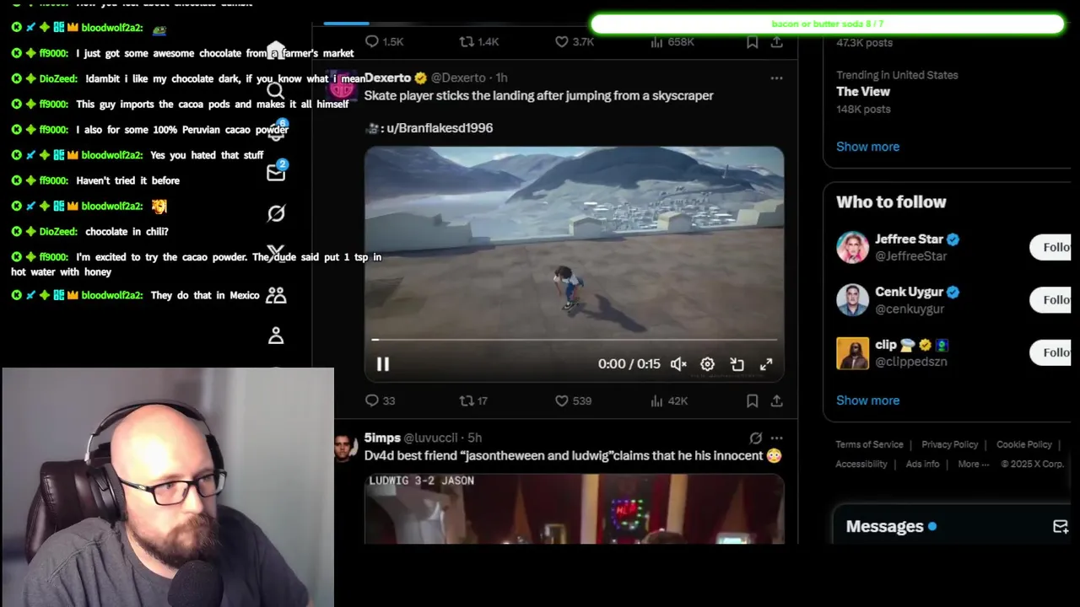The width and height of the screenshot is (1080, 607).
Task: Open the Privacy Policy link
Action: (949, 444)
